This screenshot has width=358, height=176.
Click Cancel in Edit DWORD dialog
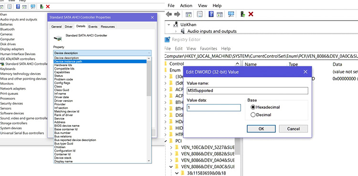pos(294,129)
